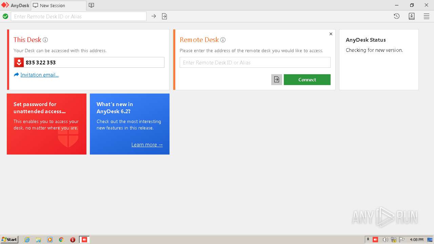Click 'Checking for new version.' status text
Image resolution: width=434 pixels, height=244 pixels.
[374, 50]
